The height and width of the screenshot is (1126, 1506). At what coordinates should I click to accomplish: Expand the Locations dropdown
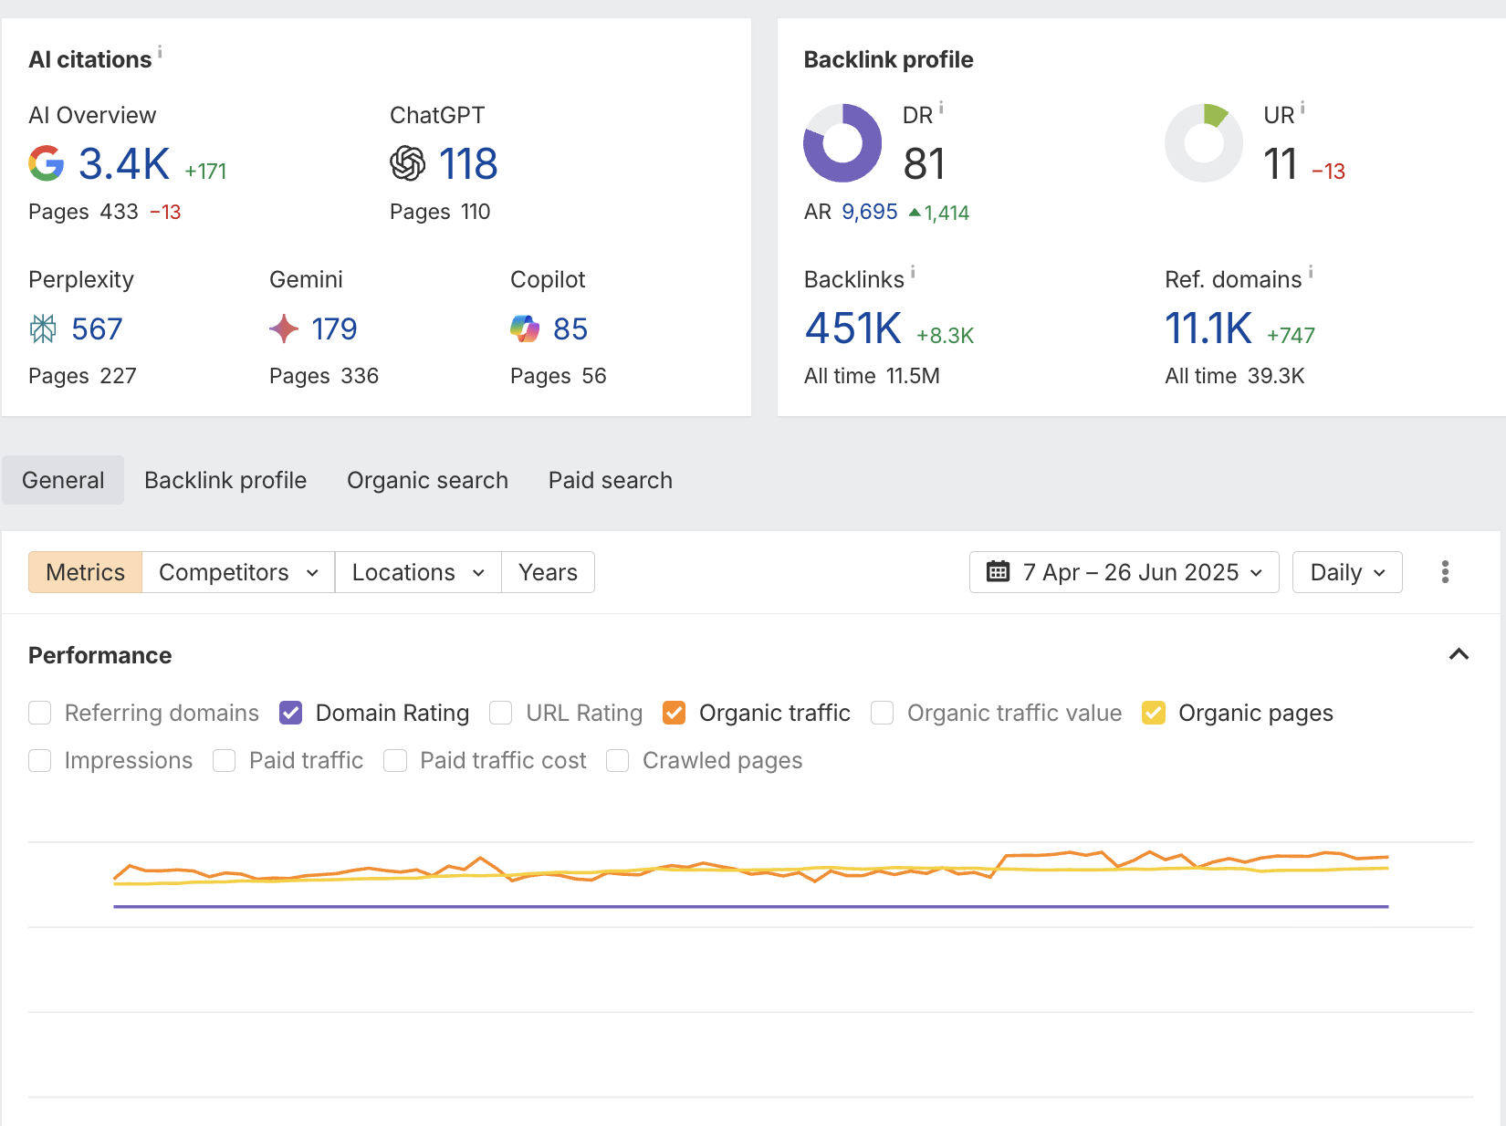coord(417,572)
